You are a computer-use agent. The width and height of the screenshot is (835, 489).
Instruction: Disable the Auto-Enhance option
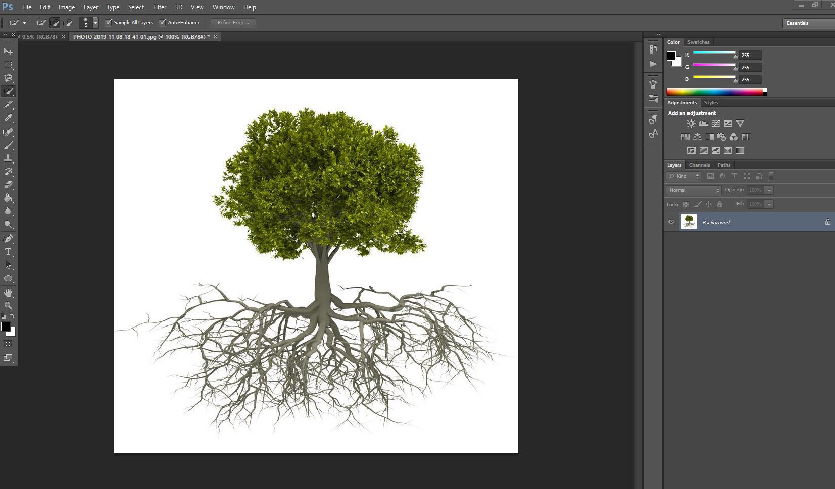[163, 22]
